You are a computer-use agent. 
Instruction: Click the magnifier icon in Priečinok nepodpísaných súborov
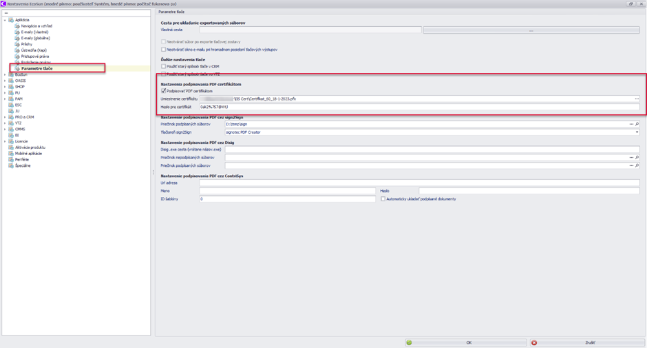(637, 158)
